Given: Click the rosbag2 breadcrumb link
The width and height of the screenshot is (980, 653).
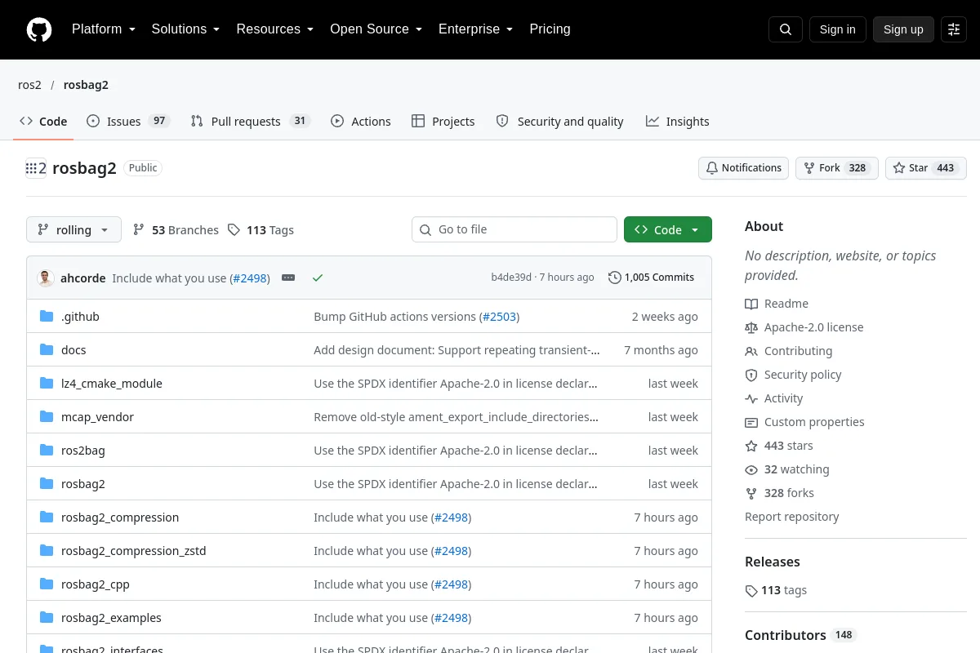Looking at the screenshot, I should point(86,85).
